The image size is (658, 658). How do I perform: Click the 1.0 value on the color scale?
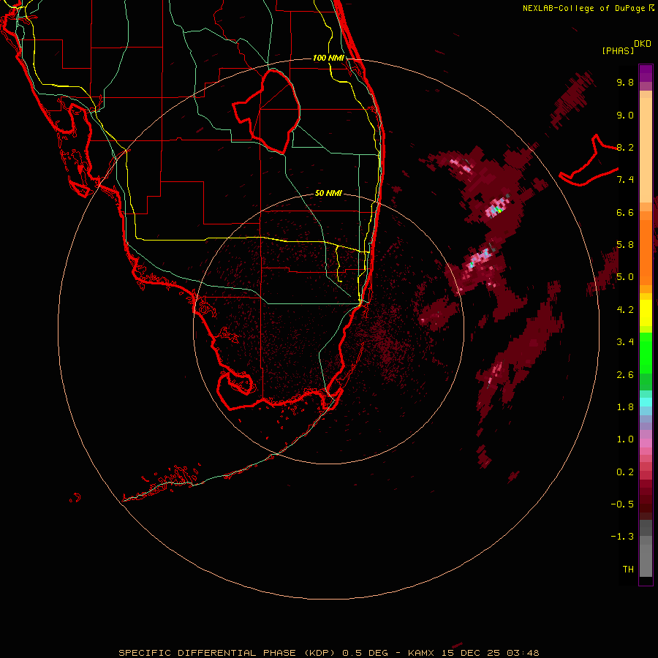coord(625,439)
